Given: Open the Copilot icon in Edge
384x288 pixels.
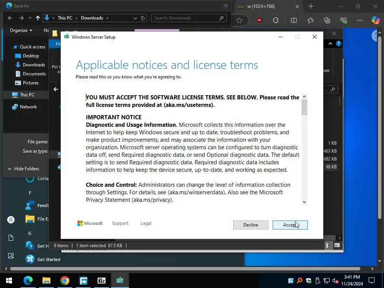Looking at the screenshot, I should tap(375, 20).
